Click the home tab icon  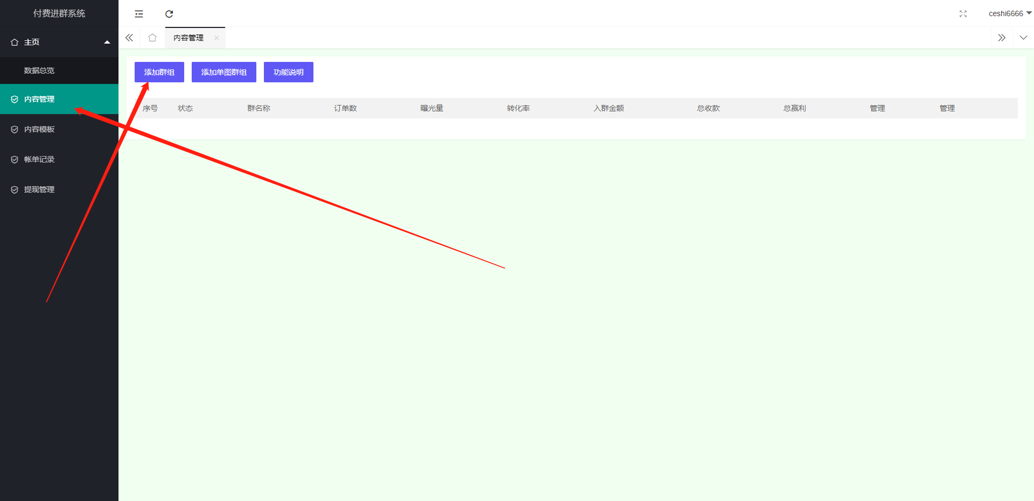(152, 38)
